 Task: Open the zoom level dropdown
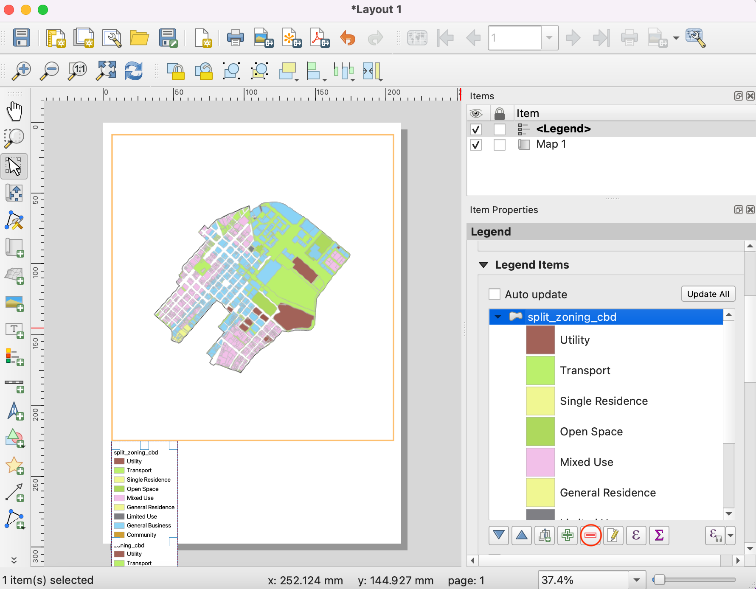636,580
